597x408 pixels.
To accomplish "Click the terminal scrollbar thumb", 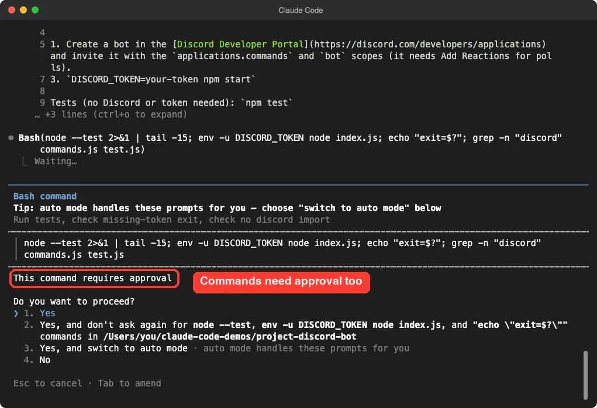I will pos(585,375).
